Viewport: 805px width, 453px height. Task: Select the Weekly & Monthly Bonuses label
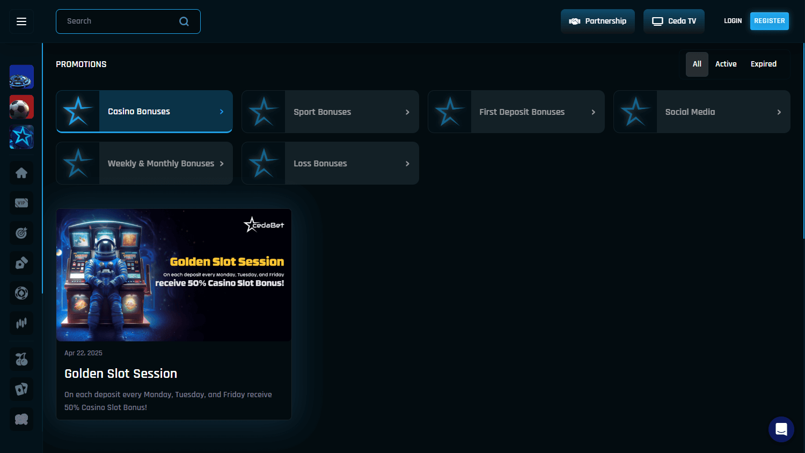coord(161,164)
